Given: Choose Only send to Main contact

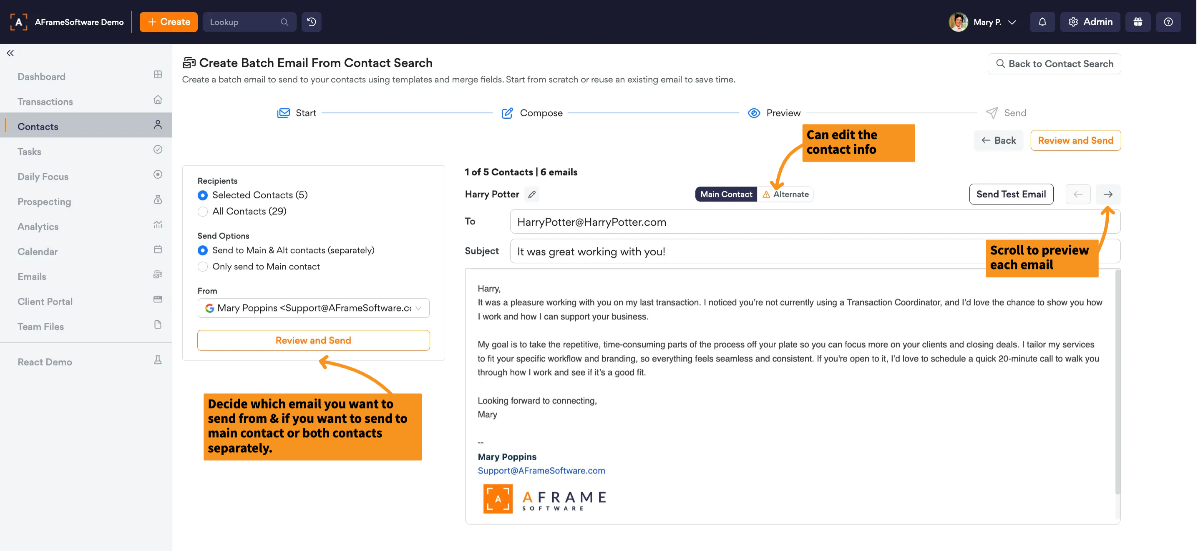Looking at the screenshot, I should (202, 267).
